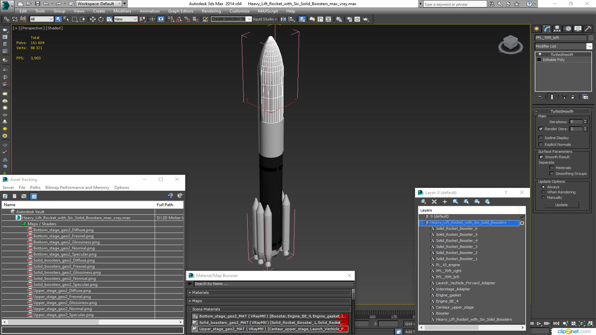Select the Select and Rotate tool

101,19
